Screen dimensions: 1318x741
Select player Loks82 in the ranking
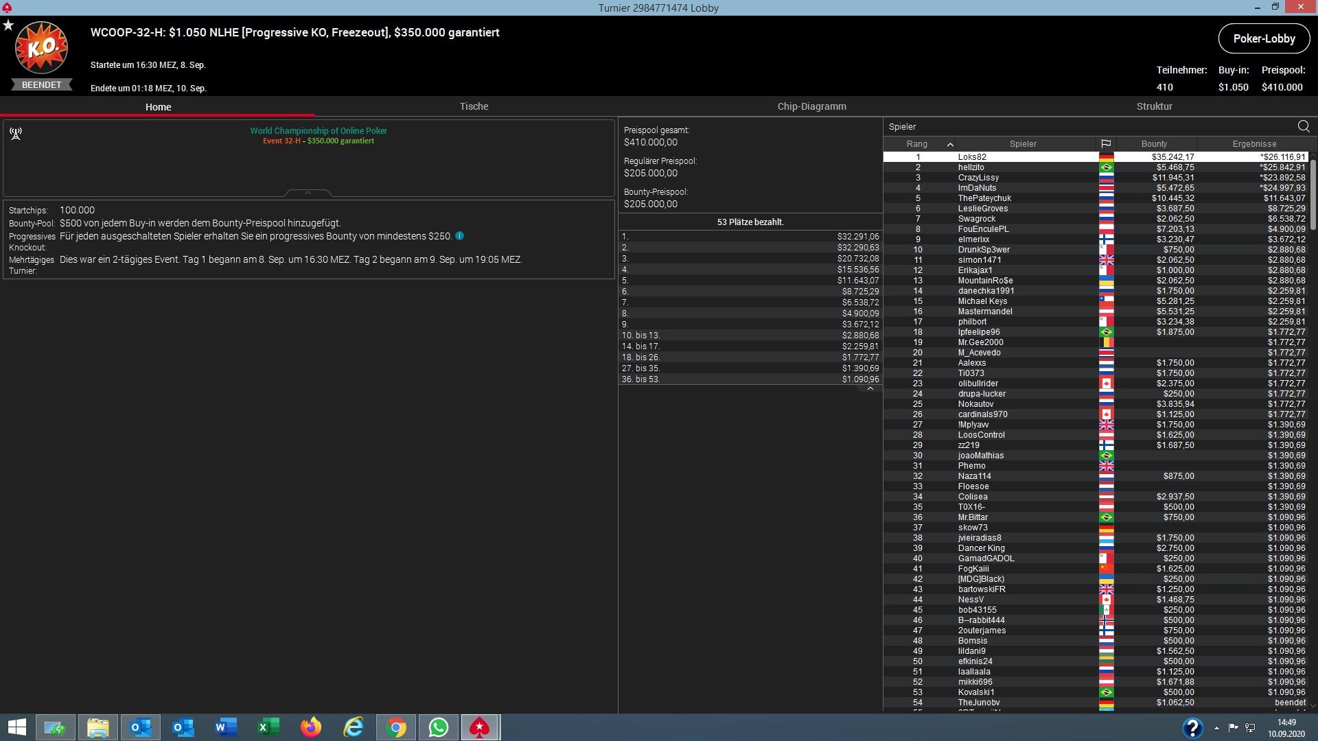971,157
